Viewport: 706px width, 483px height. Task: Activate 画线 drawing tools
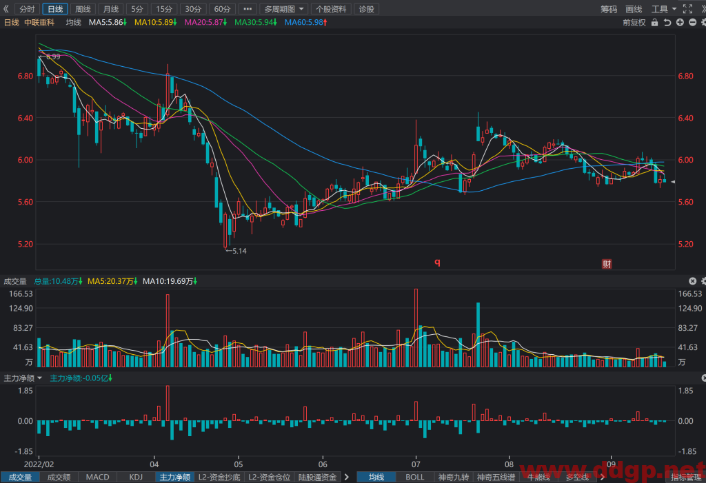click(634, 9)
